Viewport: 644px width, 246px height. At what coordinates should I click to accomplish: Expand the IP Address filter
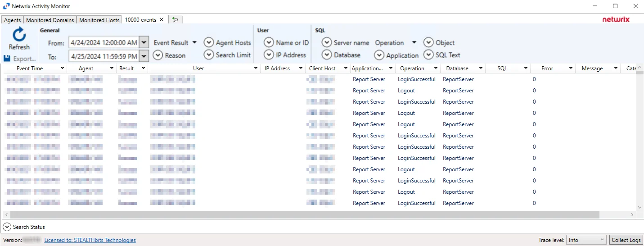pos(269,55)
